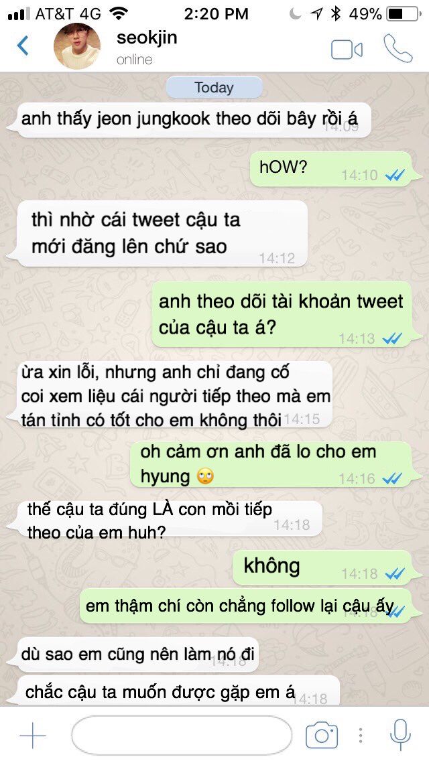
Task: Tap the "thì nhờ cái tweet" message
Action: click(x=160, y=233)
